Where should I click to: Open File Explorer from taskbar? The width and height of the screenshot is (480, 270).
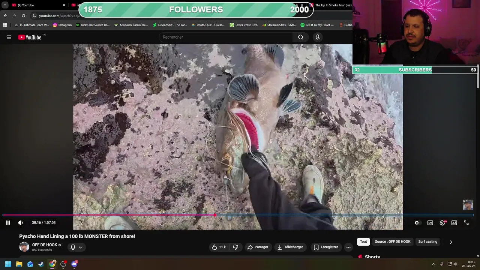(19, 264)
